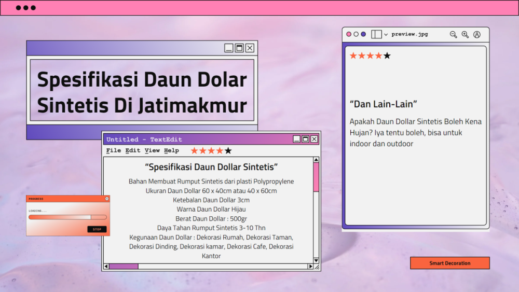Click the right arrow of TextEdit horizontal scrollbar
This screenshot has height=292, width=519.
point(310,266)
